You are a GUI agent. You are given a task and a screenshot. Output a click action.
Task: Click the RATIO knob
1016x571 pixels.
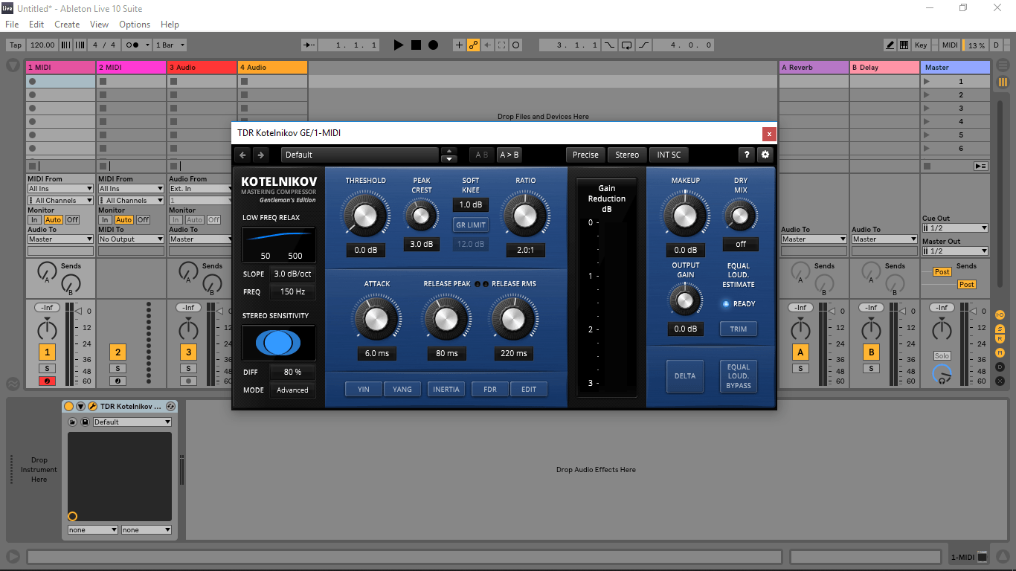pos(525,216)
